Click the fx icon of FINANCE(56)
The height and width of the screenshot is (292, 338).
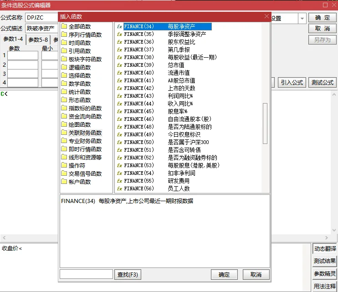click(x=120, y=188)
